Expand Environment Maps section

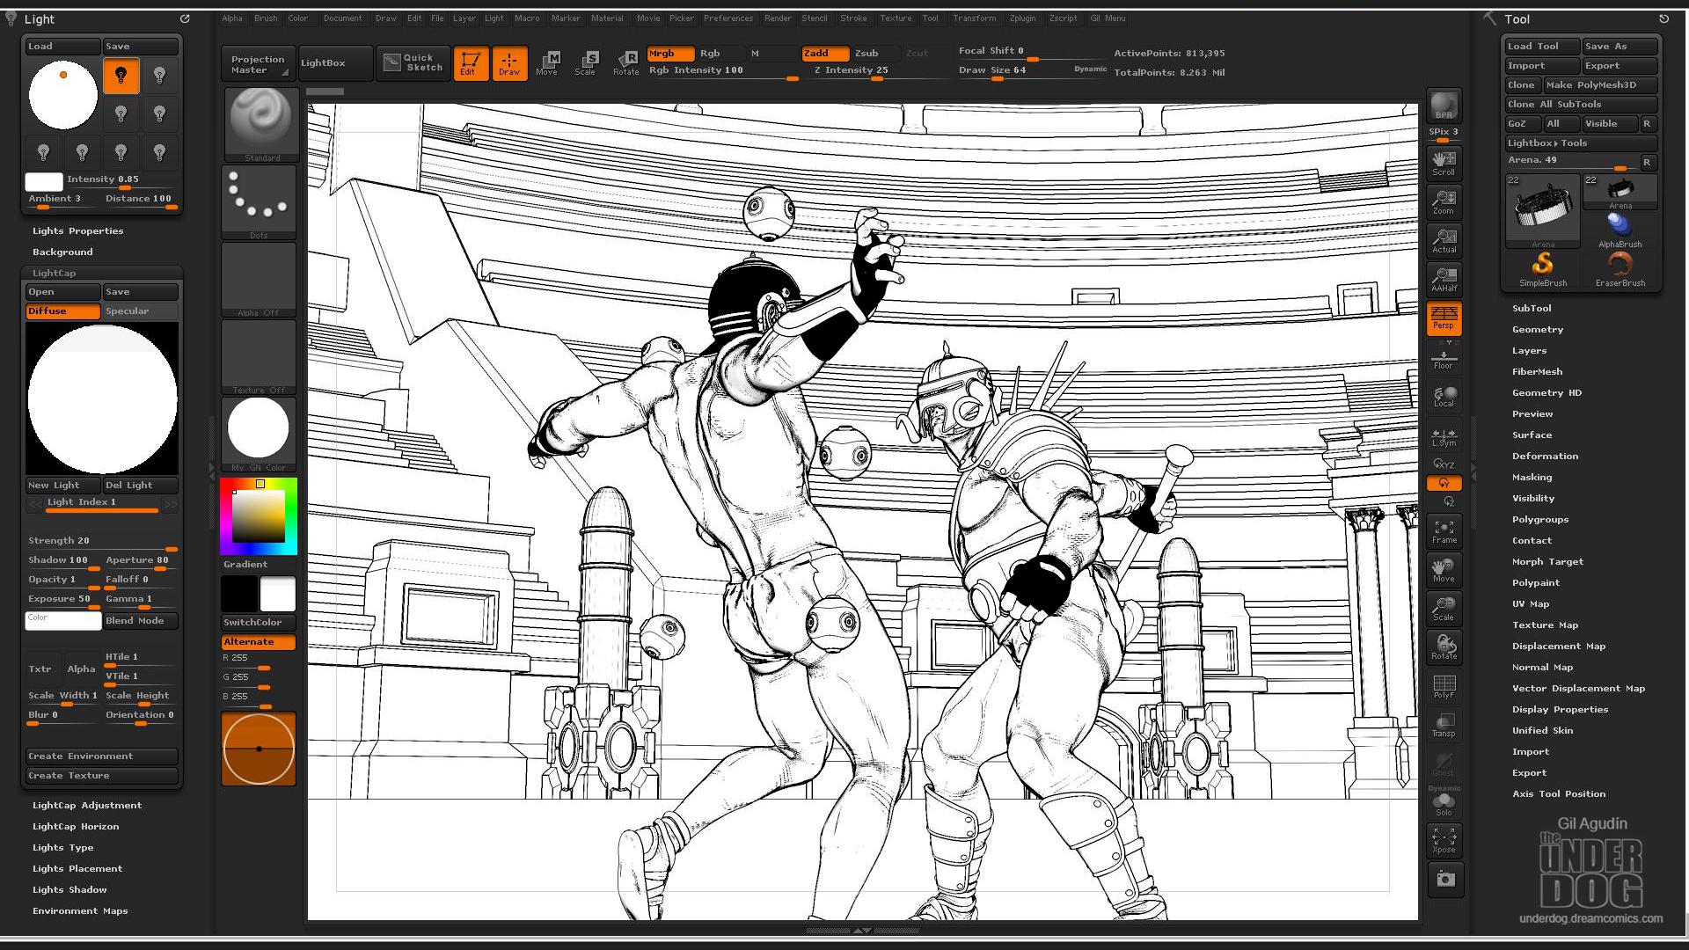80,911
